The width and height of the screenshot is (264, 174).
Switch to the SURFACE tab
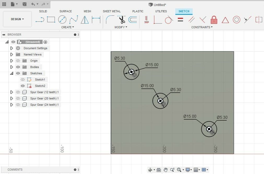pos(66,11)
